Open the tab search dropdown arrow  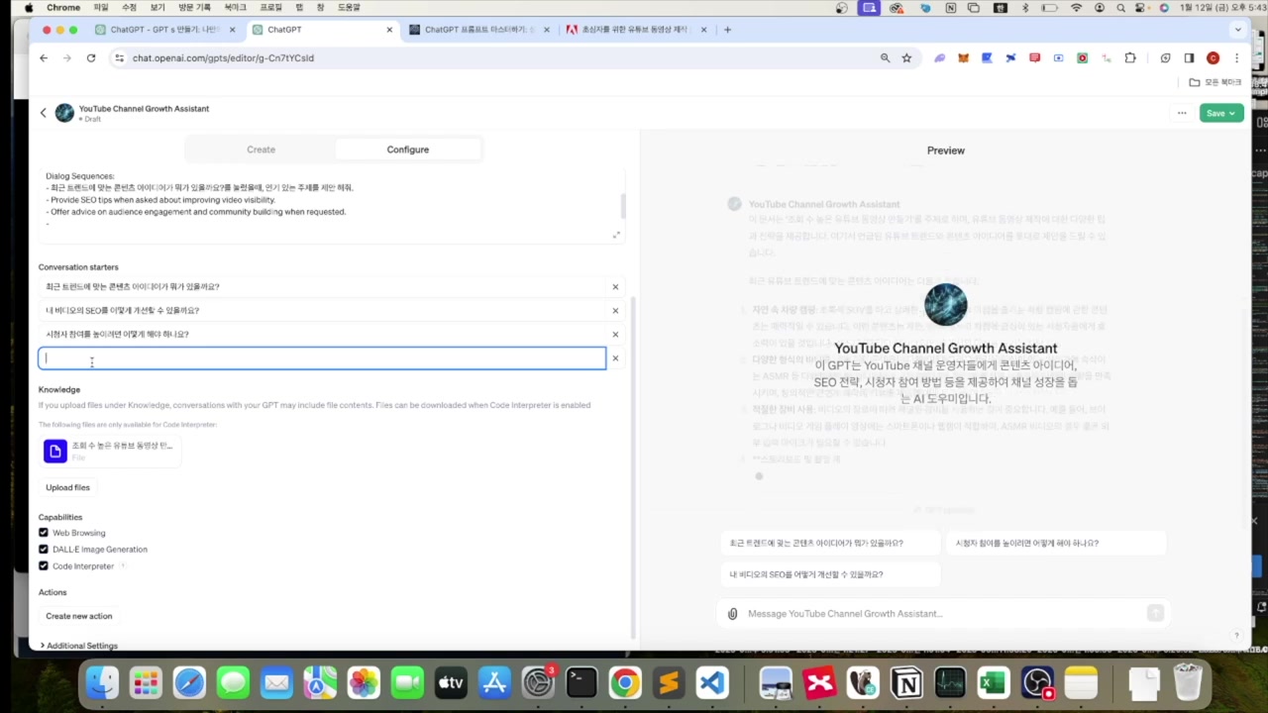coord(1237,30)
